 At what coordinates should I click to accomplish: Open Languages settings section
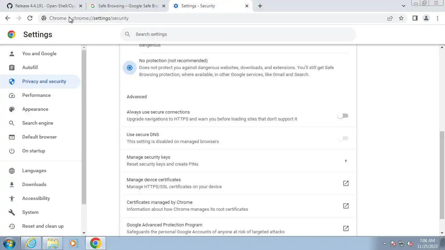(40, 170)
